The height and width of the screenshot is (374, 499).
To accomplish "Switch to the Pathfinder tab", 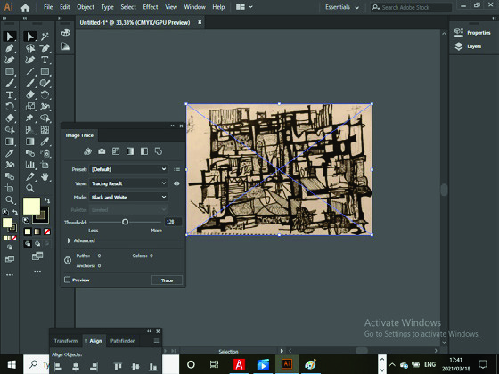I will [x=122, y=341].
